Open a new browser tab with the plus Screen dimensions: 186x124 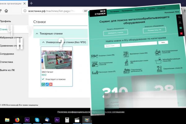31,3
